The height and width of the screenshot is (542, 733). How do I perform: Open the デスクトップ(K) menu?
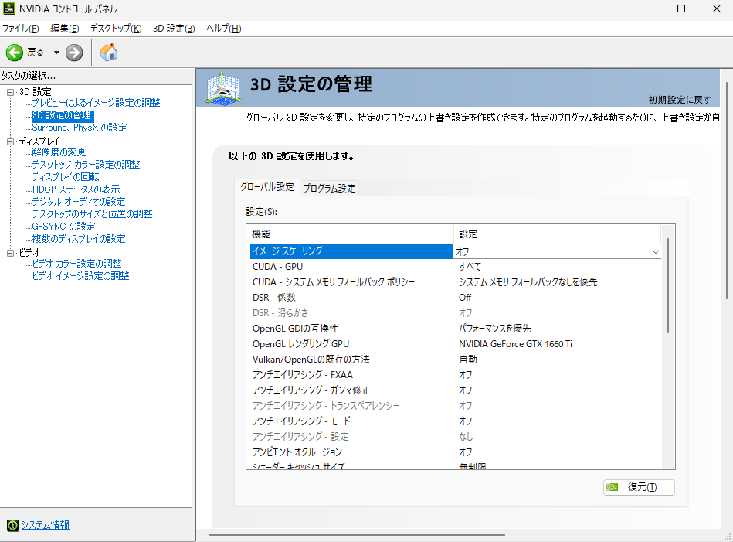pos(116,29)
